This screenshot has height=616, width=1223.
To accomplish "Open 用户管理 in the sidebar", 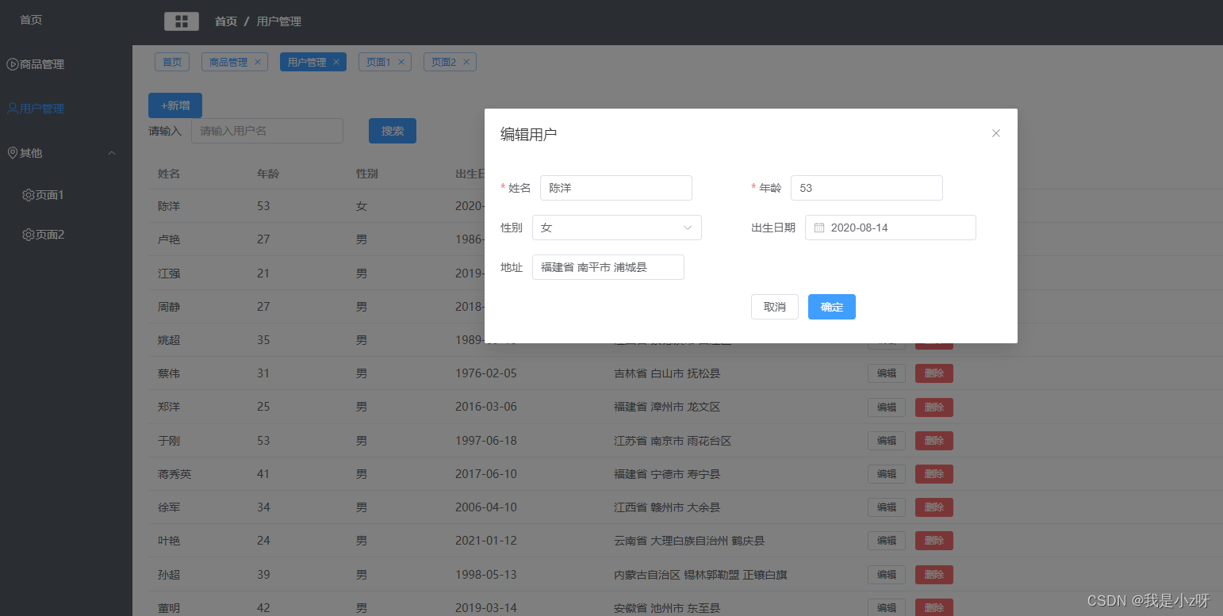I will point(66,109).
